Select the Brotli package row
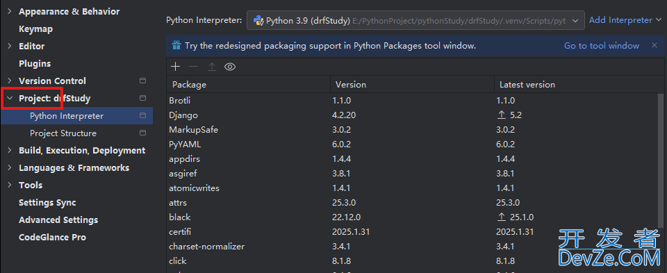 coord(412,100)
